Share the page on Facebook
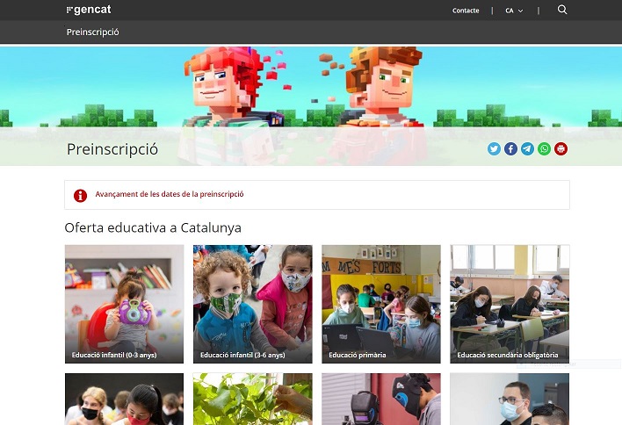The width and height of the screenshot is (622, 425). point(510,149)
